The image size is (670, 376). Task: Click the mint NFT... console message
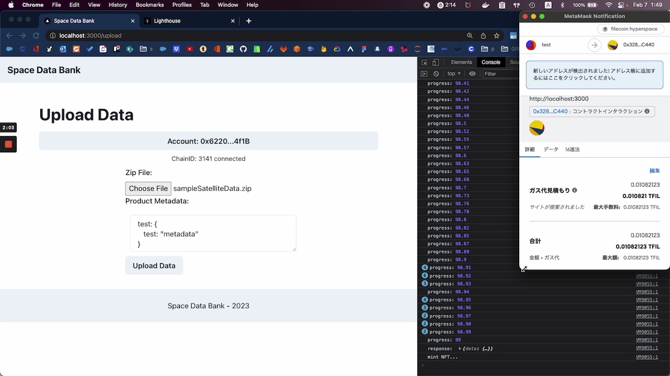pyautogui.click(x=442, y=357)
